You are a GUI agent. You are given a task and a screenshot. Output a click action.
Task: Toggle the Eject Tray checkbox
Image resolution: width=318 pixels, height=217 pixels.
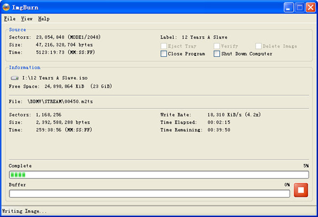(x=164, y=46)
